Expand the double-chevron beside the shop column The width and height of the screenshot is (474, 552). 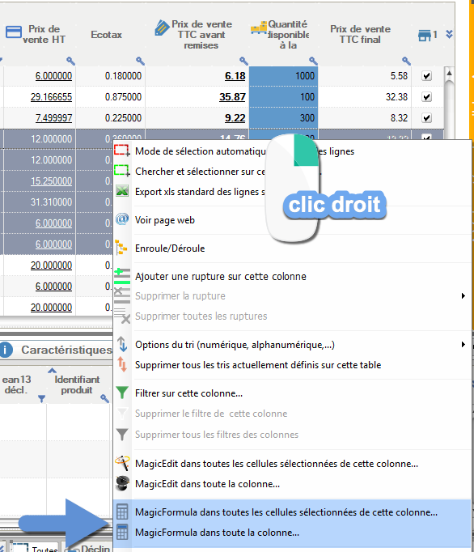coord(449,34)
